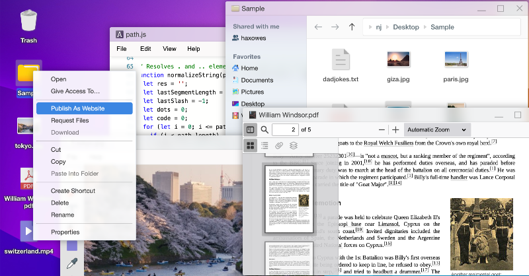Select the eyedropper color picker tool
Viewport: 529px width, 276px height.
point(72,263)
